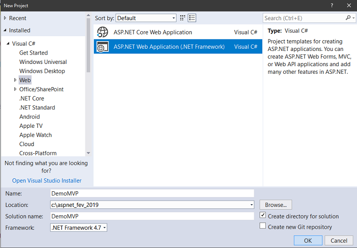This screenshot has width=357, height=248.
Task: Click the category tree scroll-down arrow
Action: [x=88, y=153]
